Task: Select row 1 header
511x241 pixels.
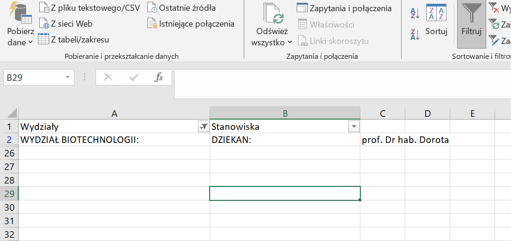Action: [x=9, y=127]
